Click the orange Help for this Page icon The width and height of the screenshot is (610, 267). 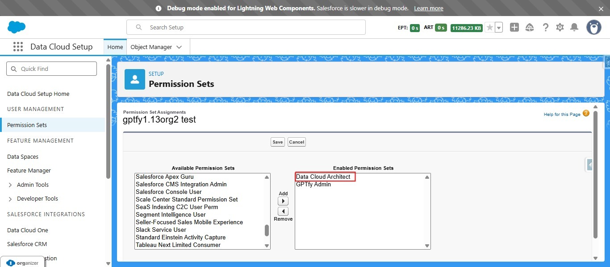585,113
